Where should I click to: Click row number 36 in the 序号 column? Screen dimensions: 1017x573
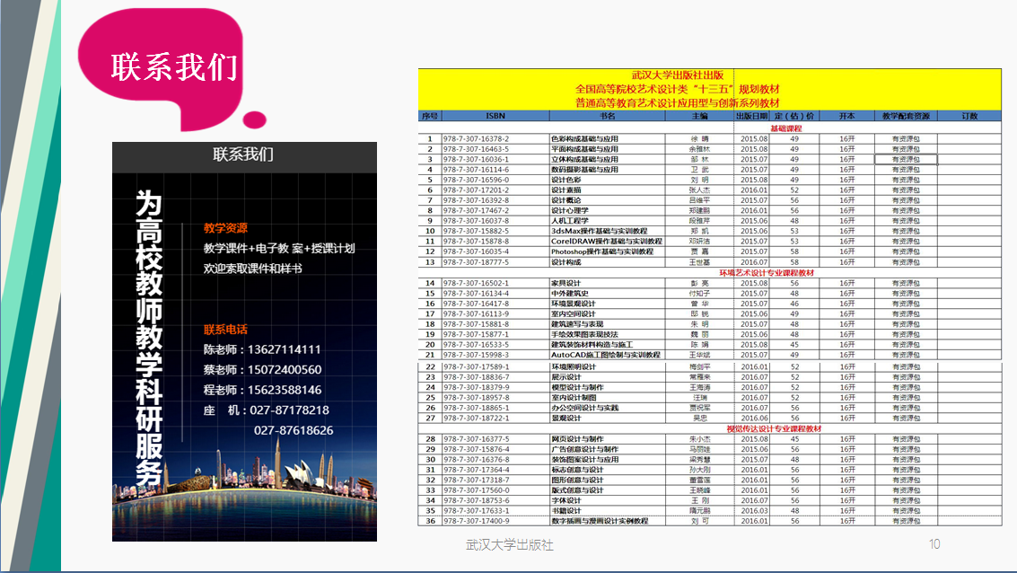point(430,521)
